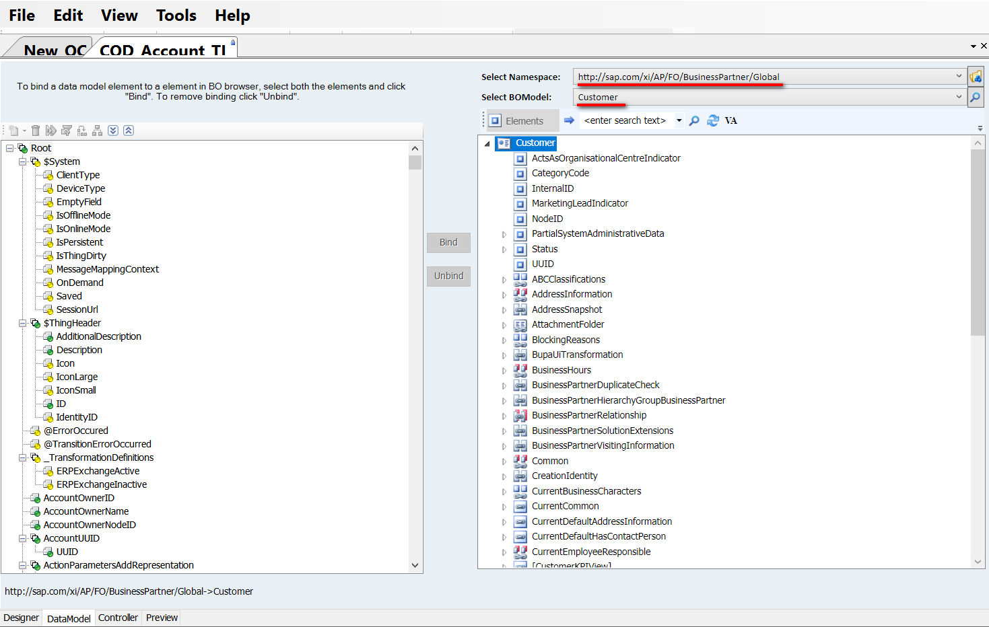Viewport: 989px width, 627px height.
Task: Click the icon beside CategoryCode element
Action: pos(520,174)
